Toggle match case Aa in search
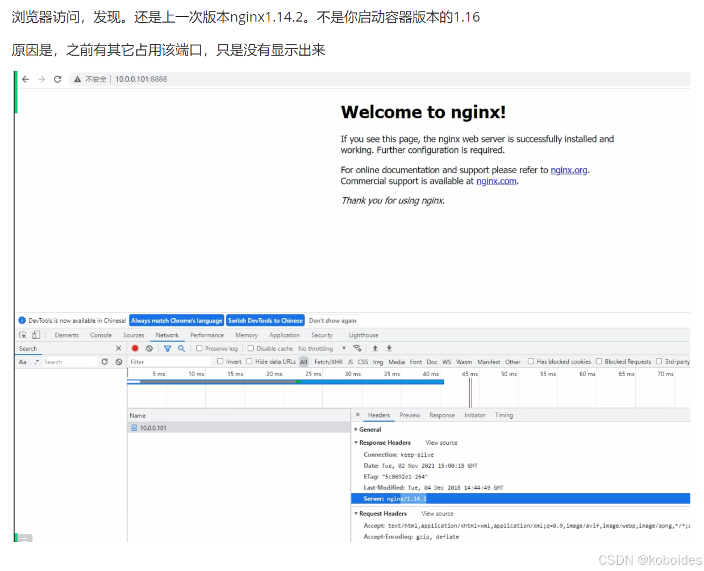The width and height of the screenshot is (704, 571). pos(23,362)
